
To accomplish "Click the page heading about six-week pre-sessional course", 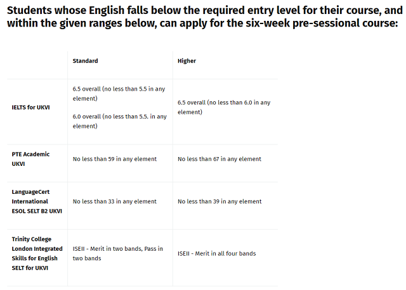I will click(x=205, y=17).
